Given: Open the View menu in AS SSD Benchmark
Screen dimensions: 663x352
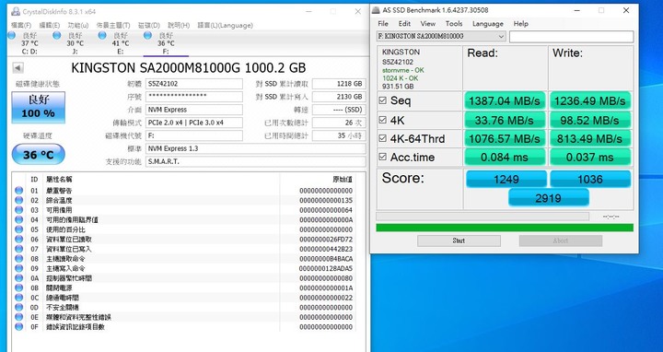Looking at the screenshot, I should point(428,24).
